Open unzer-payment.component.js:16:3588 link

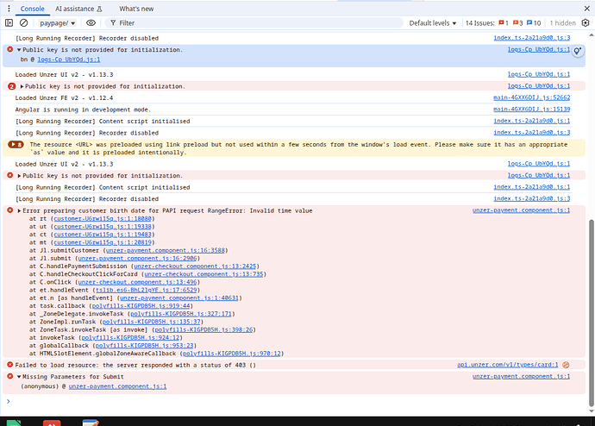166,250
